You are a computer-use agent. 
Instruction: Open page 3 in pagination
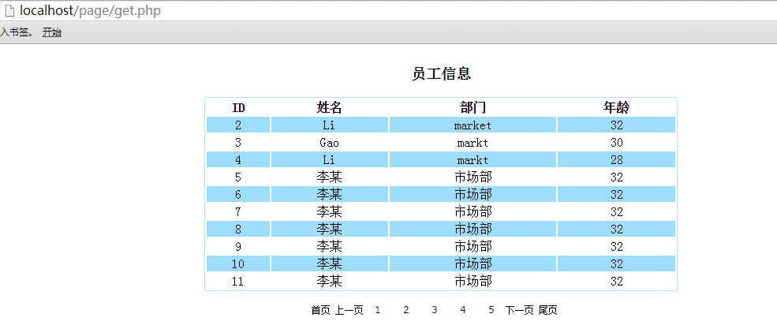tap(434, 310)
